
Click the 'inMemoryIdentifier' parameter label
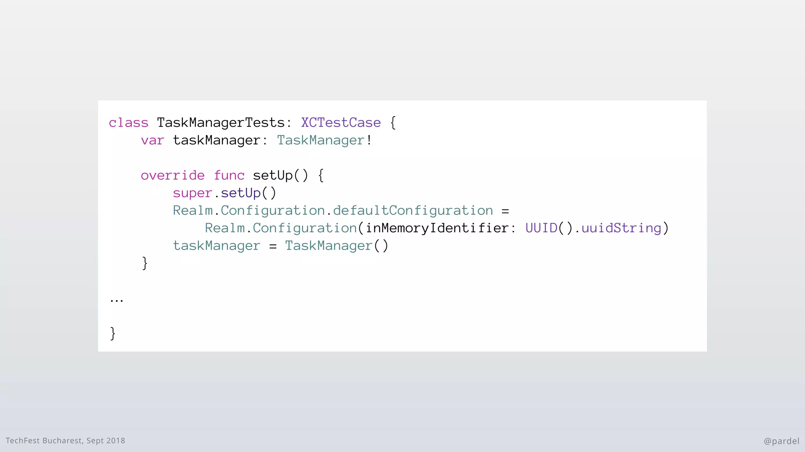(437, 228)
